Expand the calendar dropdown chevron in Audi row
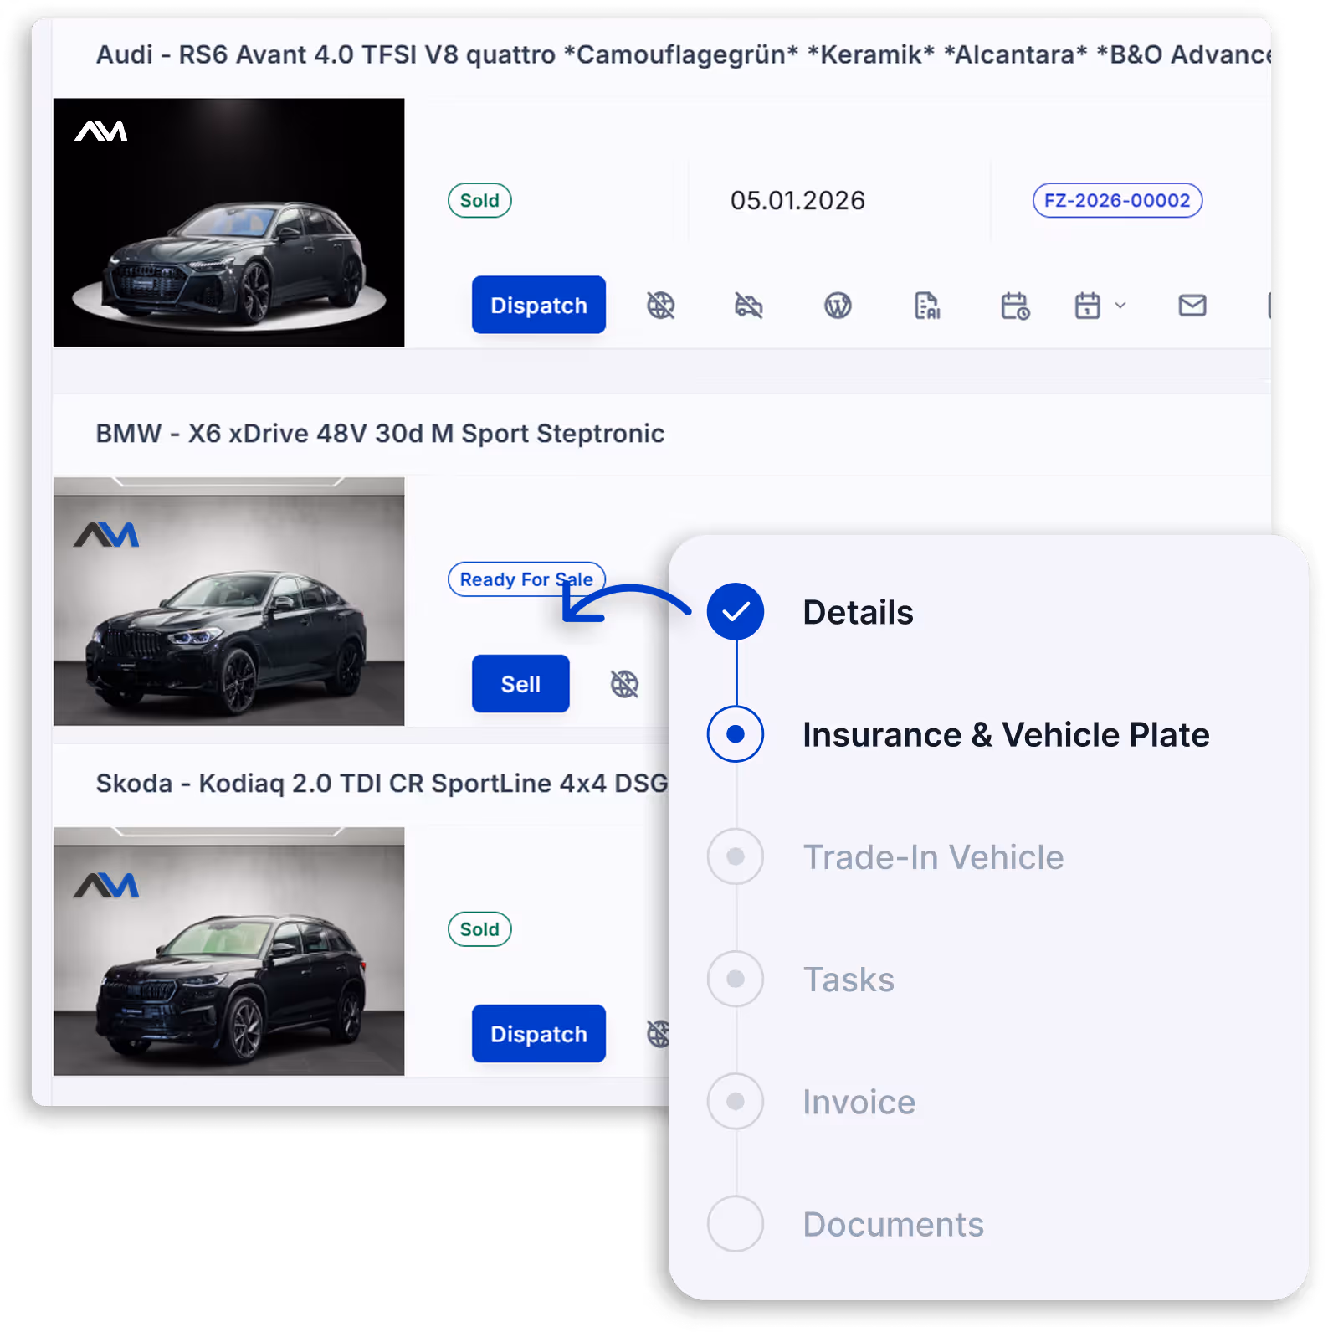1328x1332 pixels. pos(1120,306)
